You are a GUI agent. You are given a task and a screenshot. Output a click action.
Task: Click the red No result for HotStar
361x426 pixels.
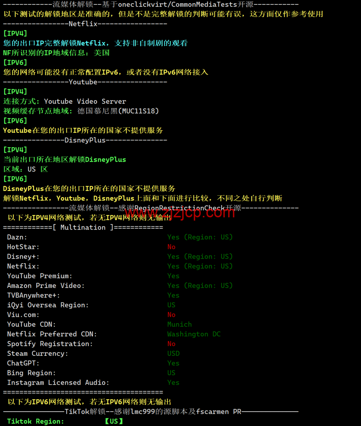click(171, 247)
